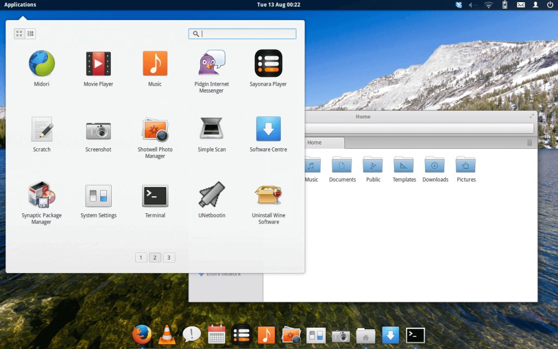Open the Calendar from the dock
The width and height of the screenshot is (558, 349).
click(x=216, y=334)
